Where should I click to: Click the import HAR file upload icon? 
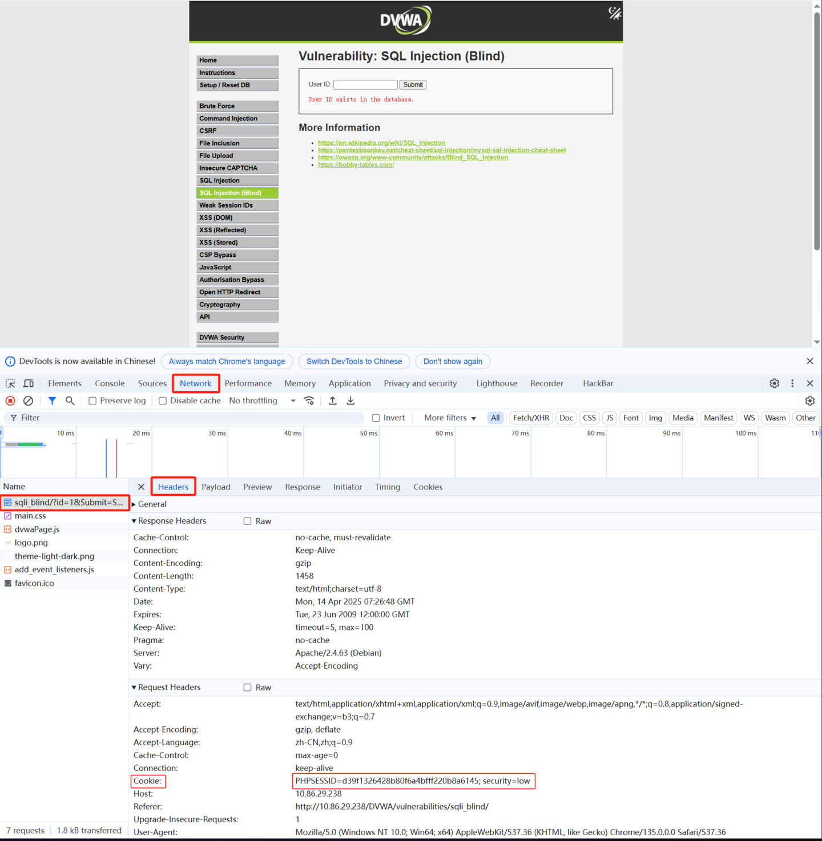(x=333, y=401)
